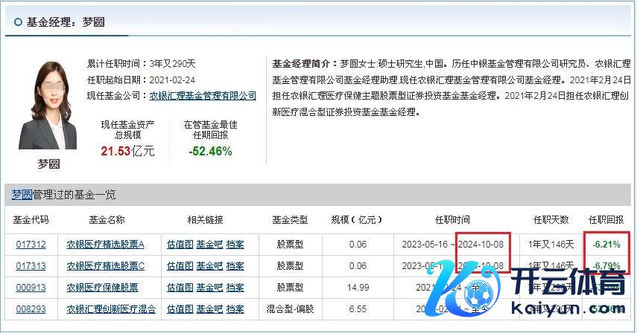
Task: Open the 农银汇理创新医疗混合 fund page
Action: point(111,308)
